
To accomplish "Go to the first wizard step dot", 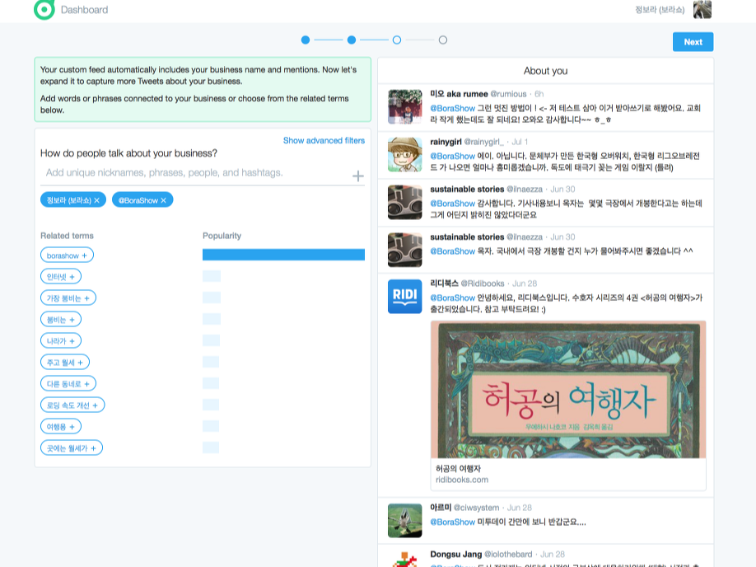I will [x=306, y=40].
